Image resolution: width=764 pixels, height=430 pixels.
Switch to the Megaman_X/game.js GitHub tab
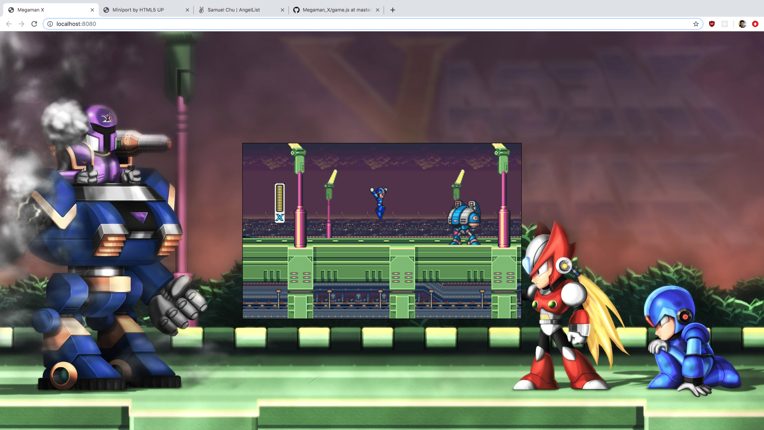coord(336,10)
